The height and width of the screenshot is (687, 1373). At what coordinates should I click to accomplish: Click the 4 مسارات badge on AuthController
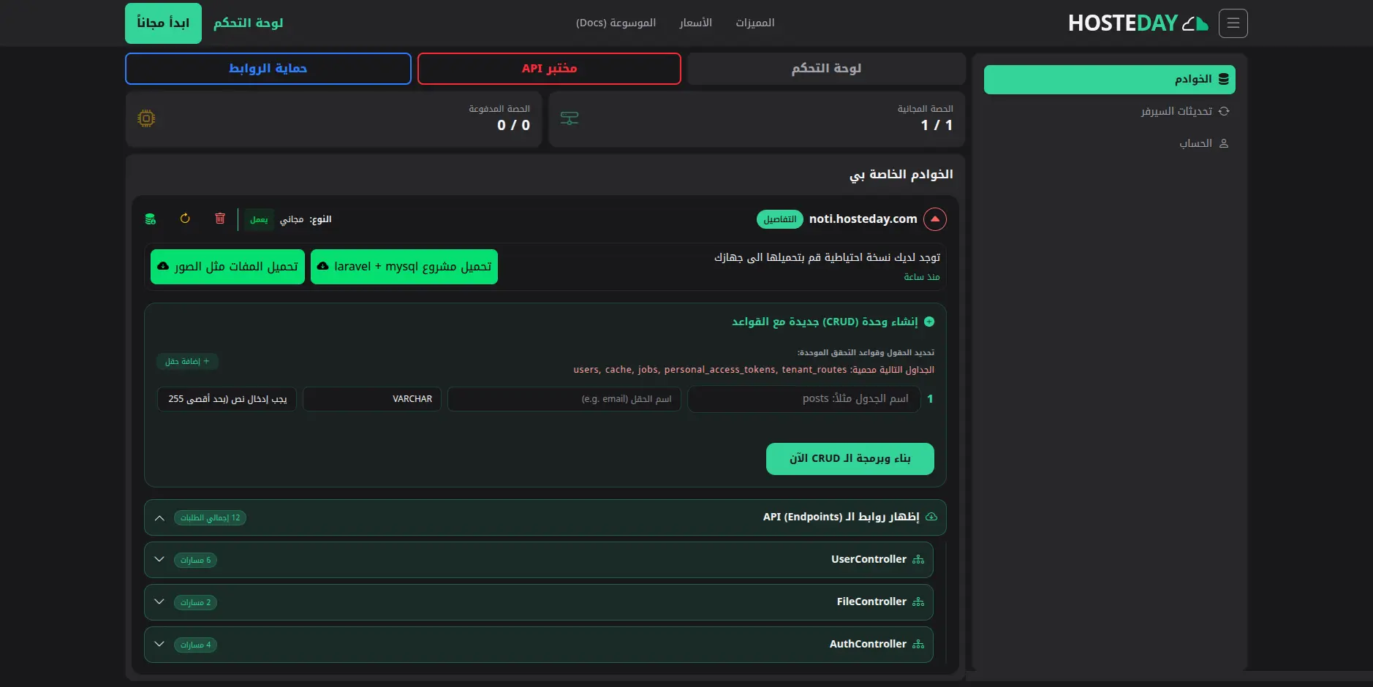pyautogui.click(x=195, y=645)
